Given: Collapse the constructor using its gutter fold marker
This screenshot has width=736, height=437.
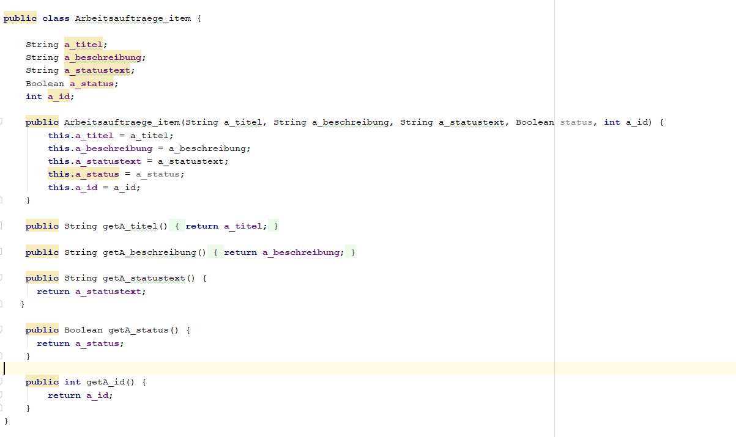Looking at the screenshot, I should [x=1, y=122].
